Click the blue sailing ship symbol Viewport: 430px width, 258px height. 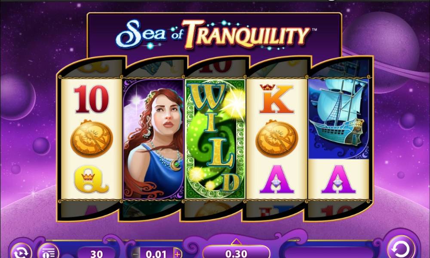(338, 119)
